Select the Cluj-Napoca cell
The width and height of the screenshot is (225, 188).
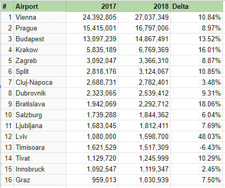40,82
